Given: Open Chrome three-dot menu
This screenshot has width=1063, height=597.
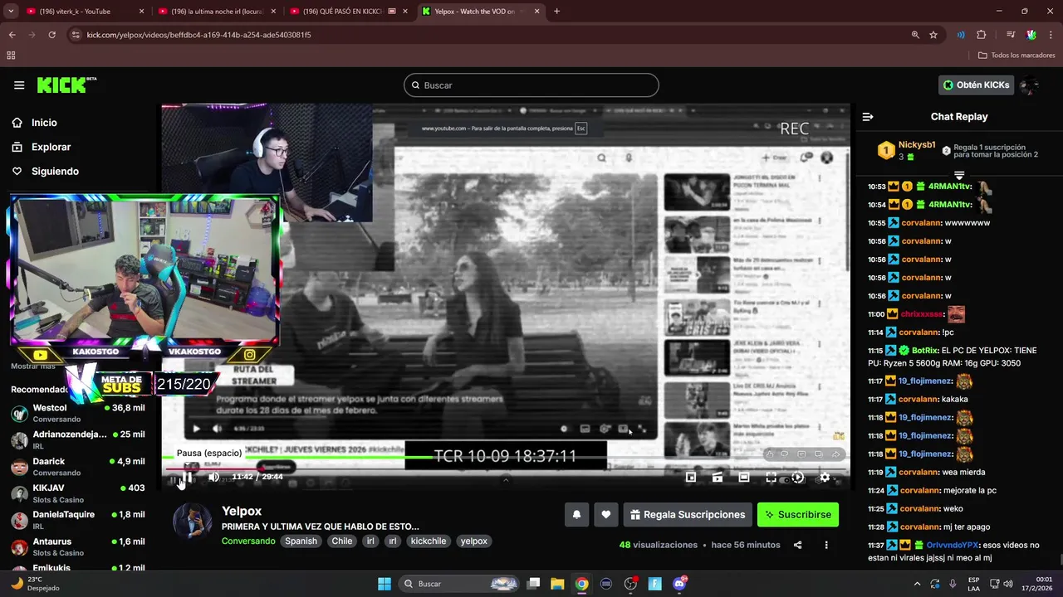Looking at the screenshot, I should [1051, 35].
